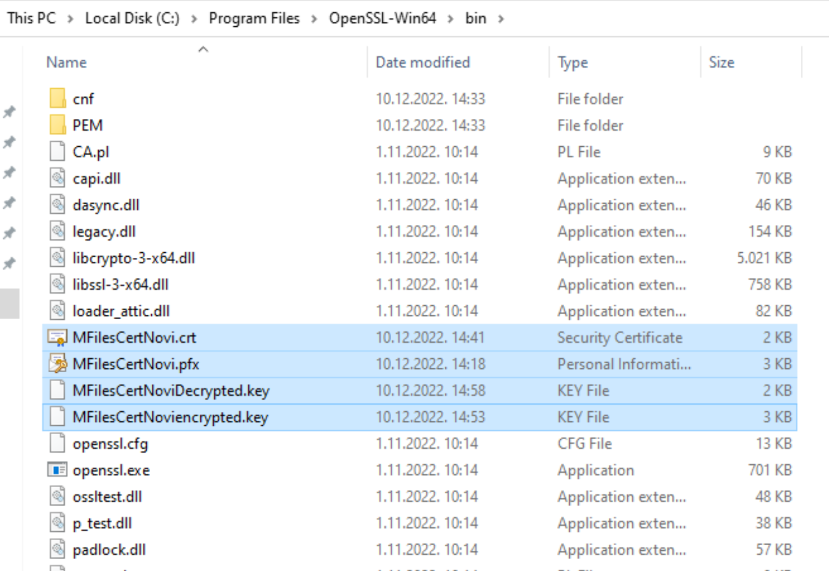Click the CA.pl file icon
This screenshot has width=829, height=571.
(x=56, y=152)
